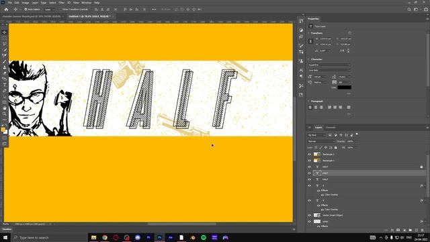Collapse the Character section
Screen dimensions: 430x242
coord(308,59)
